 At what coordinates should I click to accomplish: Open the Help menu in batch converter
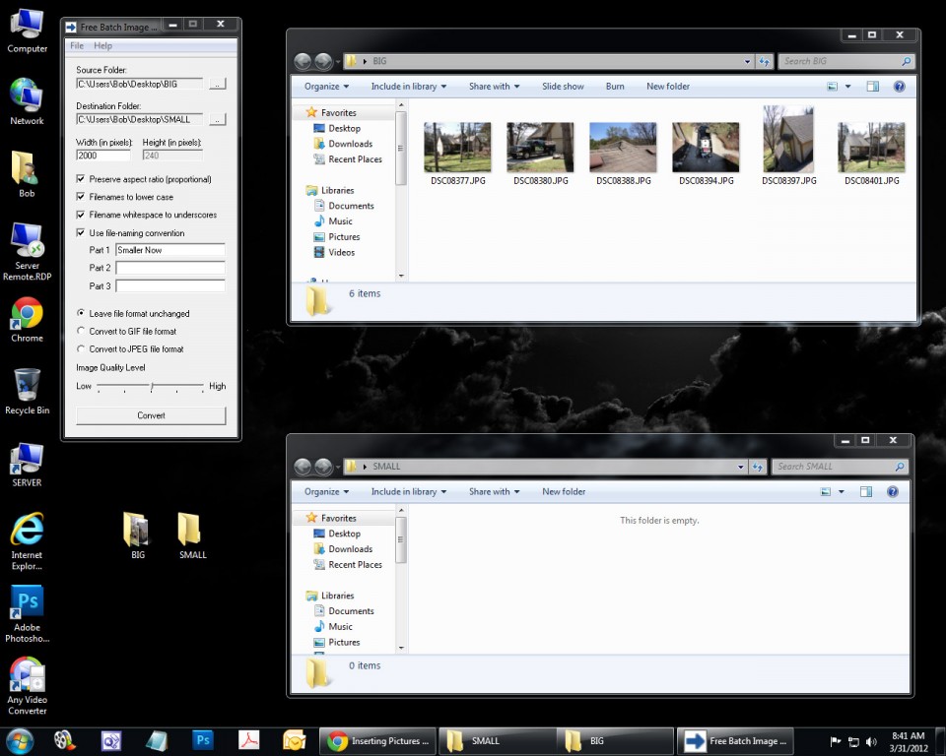coord(102,46)
